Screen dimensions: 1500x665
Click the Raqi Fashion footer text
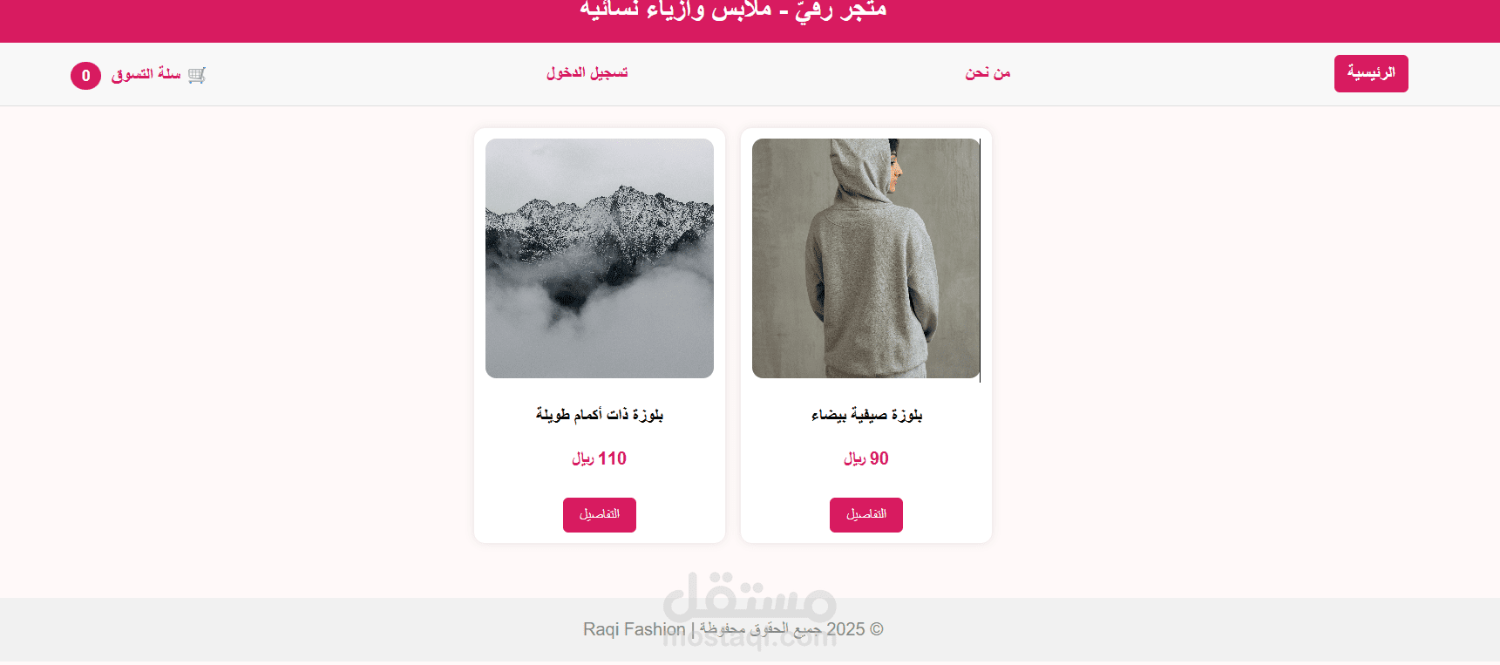click(635, 629)
